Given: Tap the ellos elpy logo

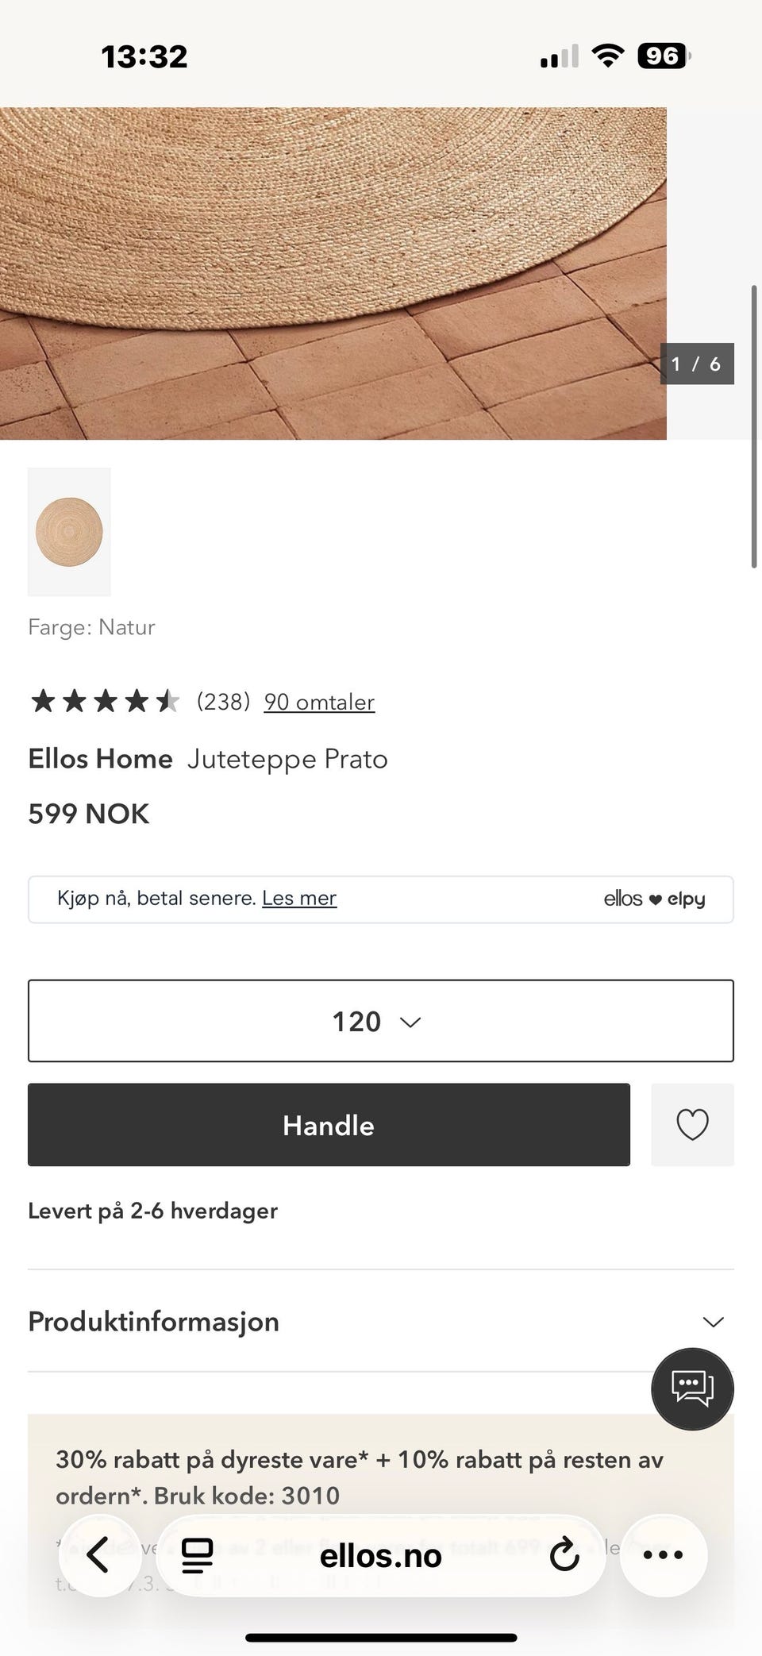Looking at the screenshot, I should pyautogui.click(x=654, y=899).
